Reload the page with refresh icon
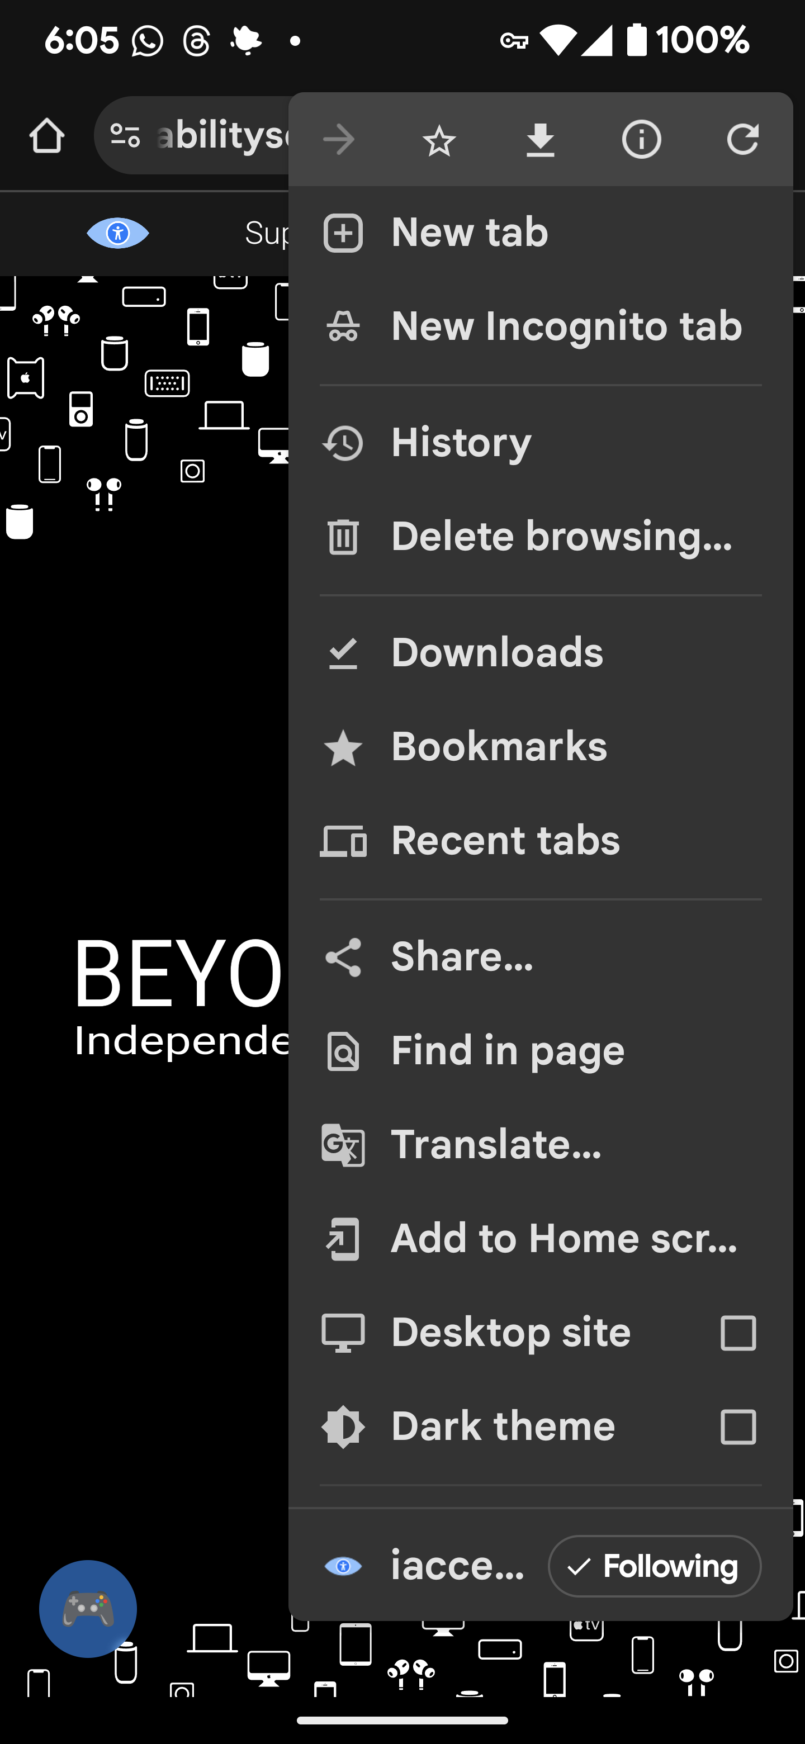This screenshot has height=1744, width=805. click(743, 140)
